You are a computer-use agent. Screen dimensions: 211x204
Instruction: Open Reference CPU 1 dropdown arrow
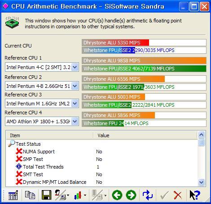pos(75,67)
